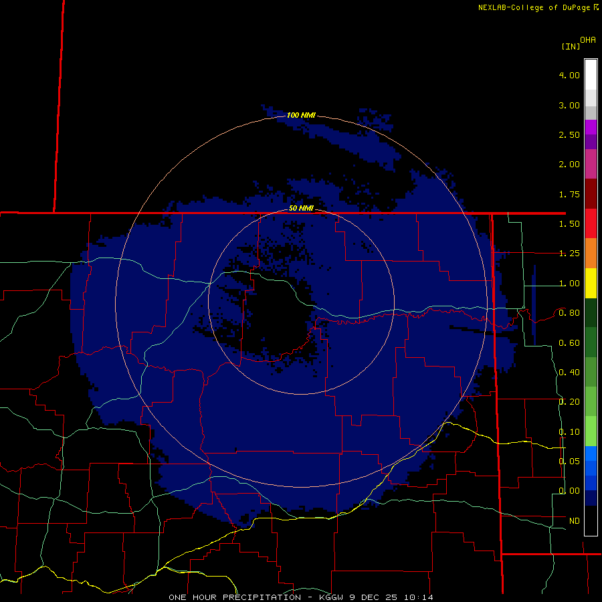
Task: Click the 0.80 legend value
Action: 569,313
